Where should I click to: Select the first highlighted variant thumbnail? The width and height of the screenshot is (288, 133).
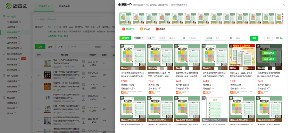point(126,19)
